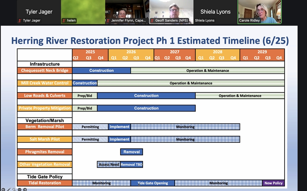Click Tyler Jager's muted microphone icon
The image size is (307, 191).
pos(19,20)
